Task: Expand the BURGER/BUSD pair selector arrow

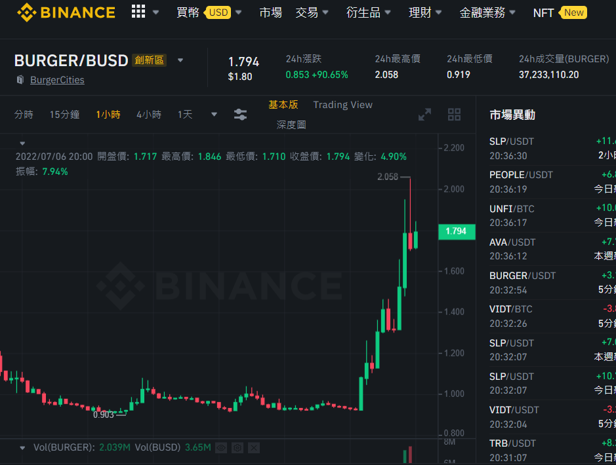Action: coord(180,60)
